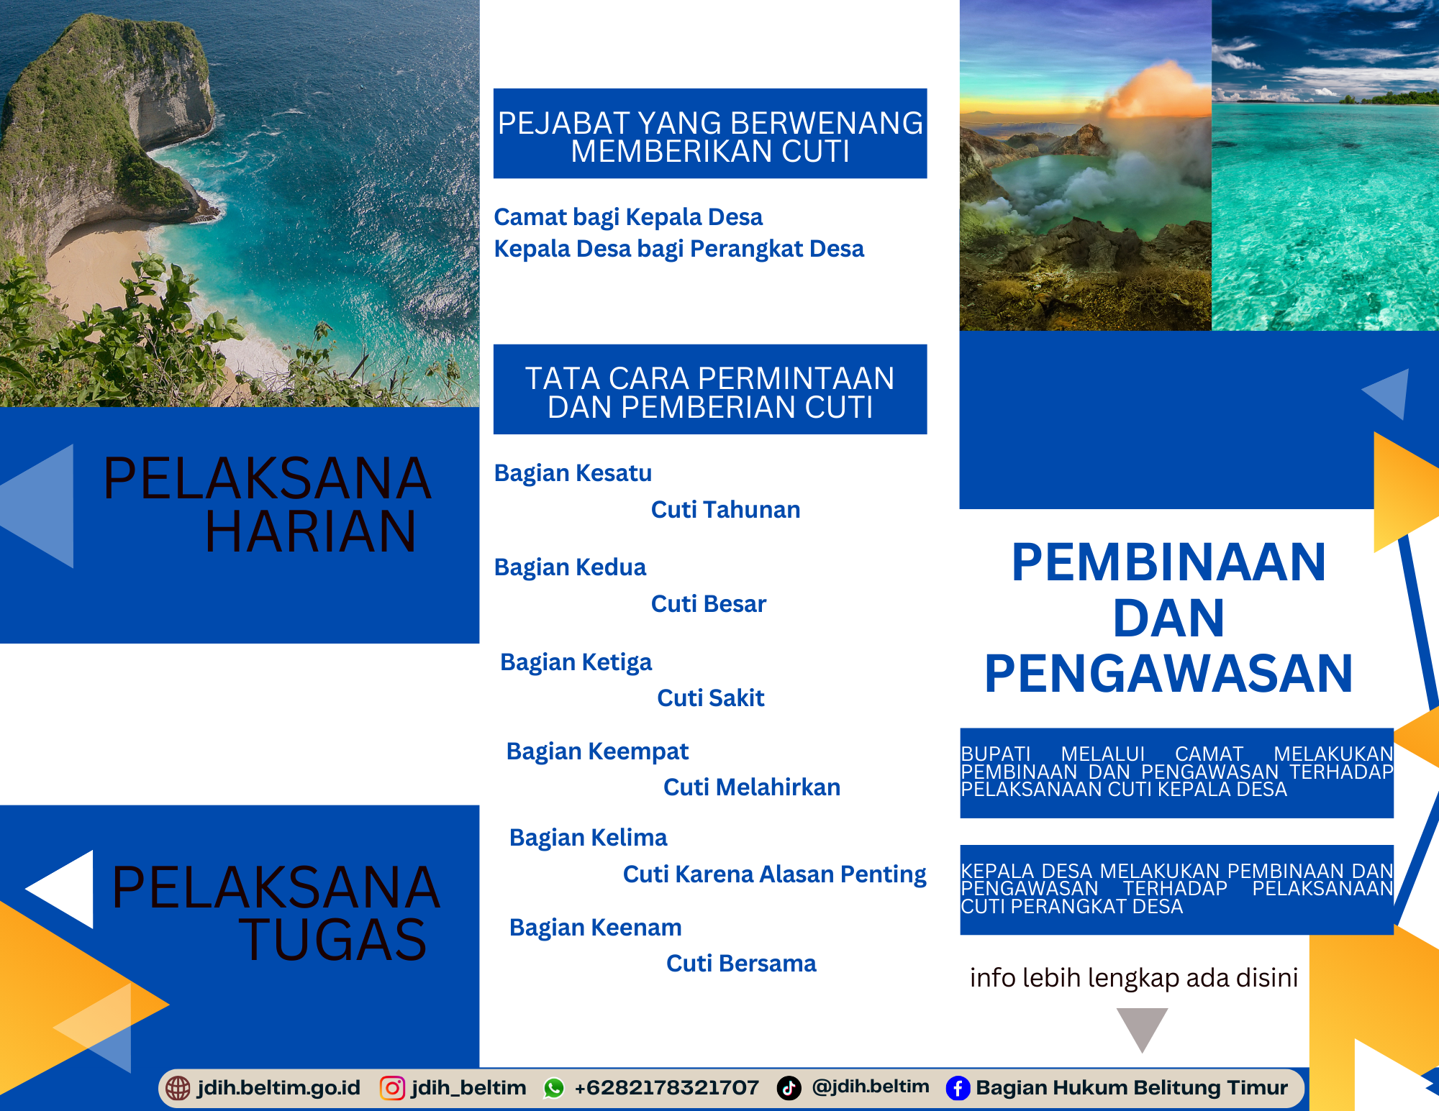This screenshot has width=1439, height=1111.
Task: Click Cuti Tahunan text
Action: [x=725, y=509]
